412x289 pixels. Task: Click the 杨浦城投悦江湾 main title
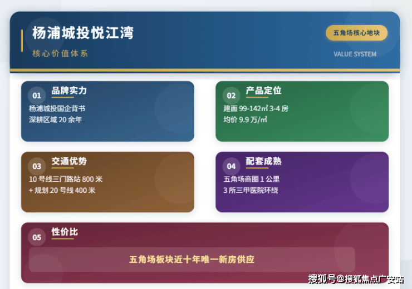tap(83, 33)
